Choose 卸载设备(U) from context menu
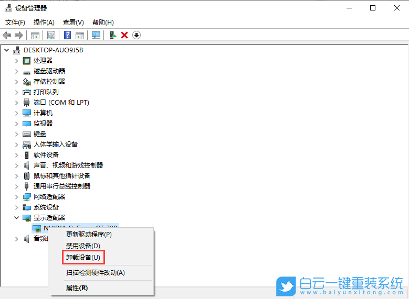Screen dimensions: 409x299 point(101,257)
